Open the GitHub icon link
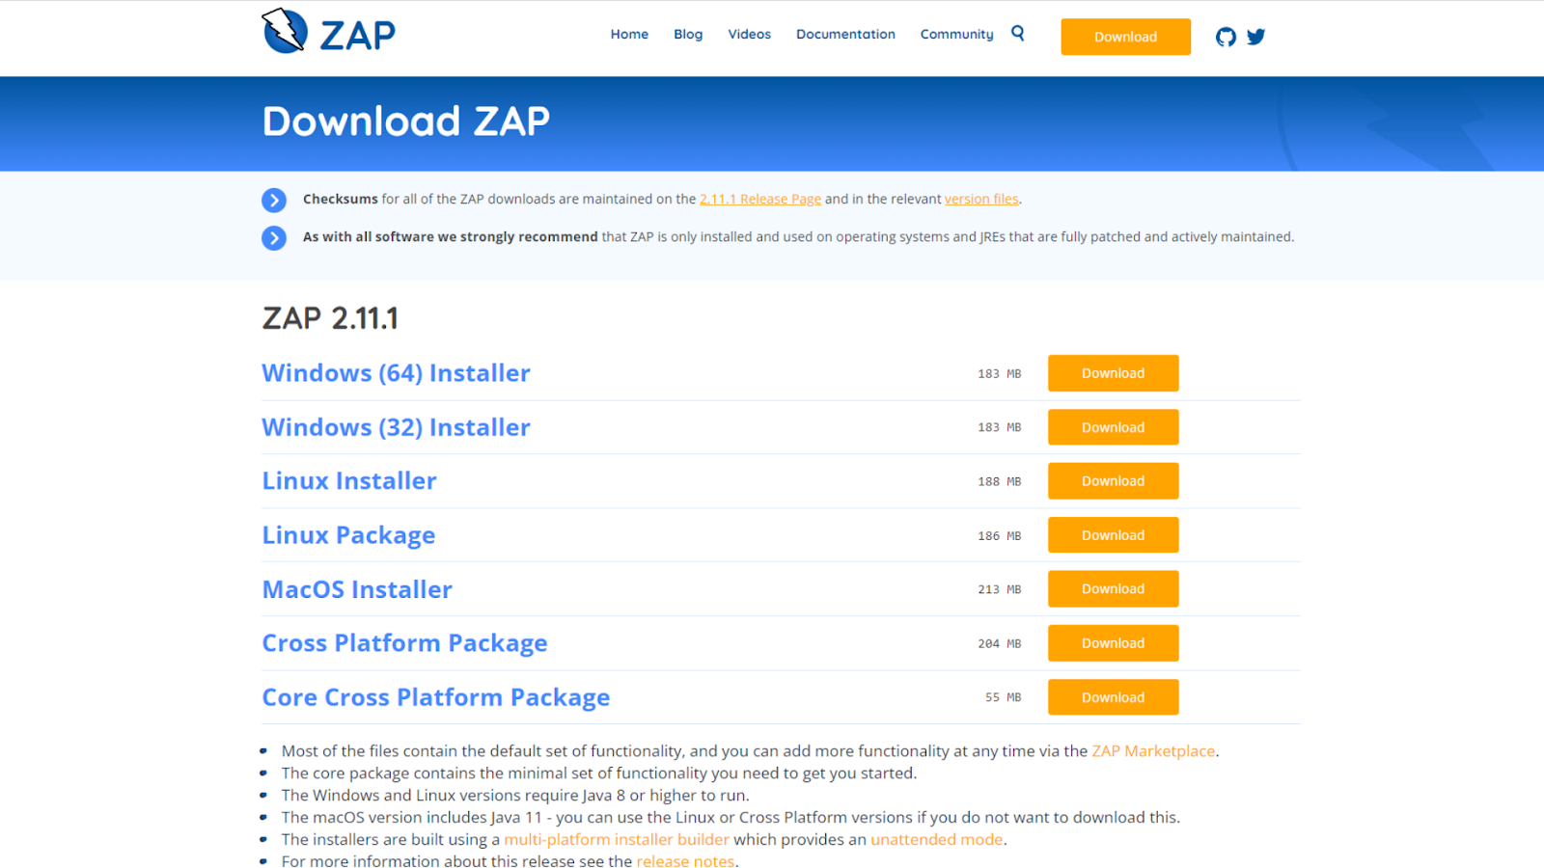1544x868 pixels. click(x=1226, y=37)
